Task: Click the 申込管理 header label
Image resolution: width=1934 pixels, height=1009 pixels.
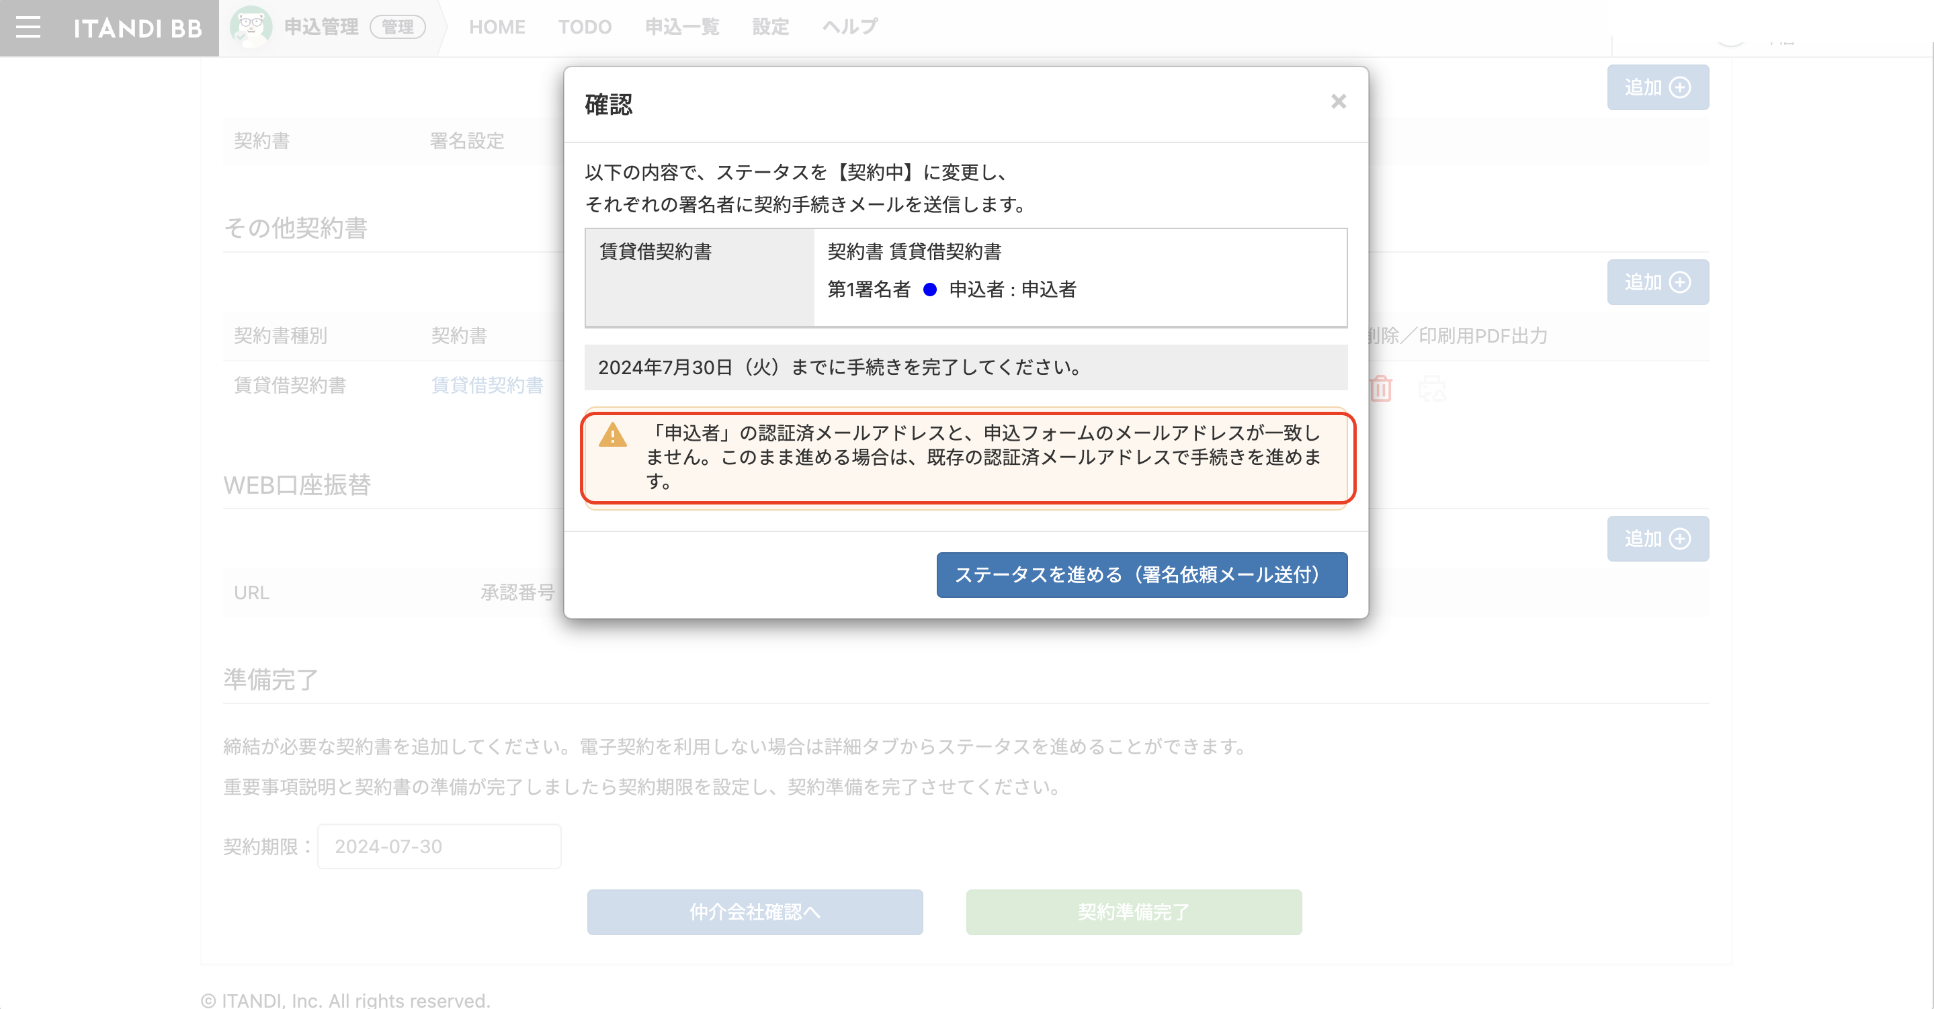Action: pyautogui.click(x=321, y=27)
